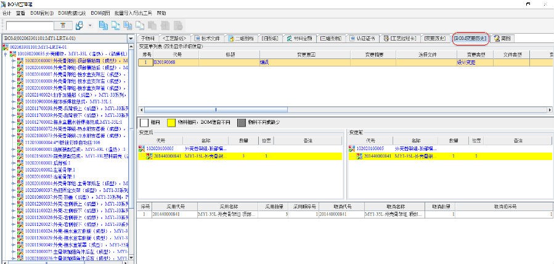The width and height of the screenshot is (554, 264).
Task: Collapse the 101030200035 外壳模块 tree node
Action: coord(6,54)
